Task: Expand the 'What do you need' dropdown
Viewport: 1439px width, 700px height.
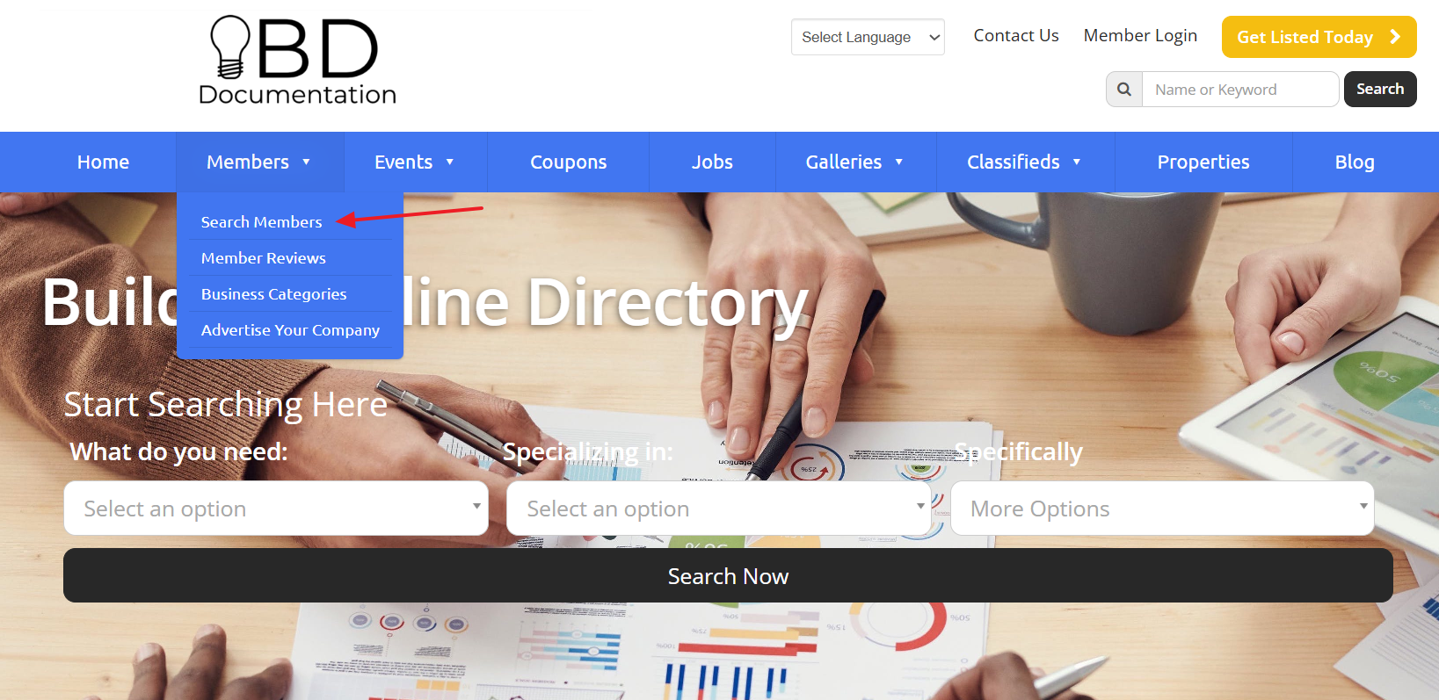Action: click(276, 508)
